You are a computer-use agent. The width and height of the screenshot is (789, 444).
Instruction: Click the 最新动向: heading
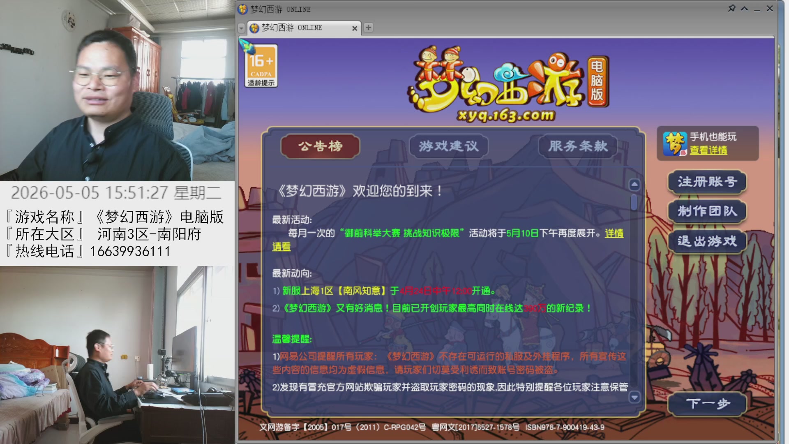pyautogui.click(x=292, y=273)
